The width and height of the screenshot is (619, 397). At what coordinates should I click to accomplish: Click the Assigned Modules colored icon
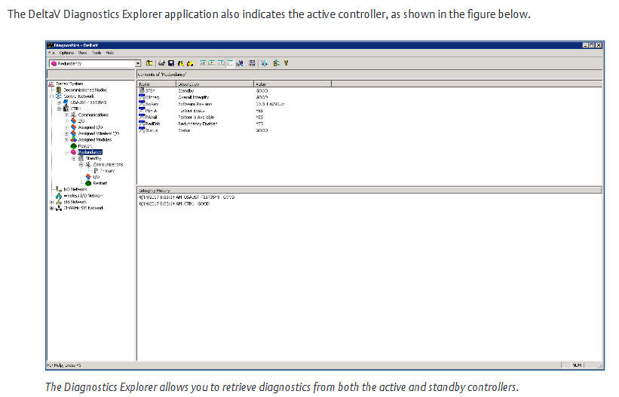pos(73,139)
